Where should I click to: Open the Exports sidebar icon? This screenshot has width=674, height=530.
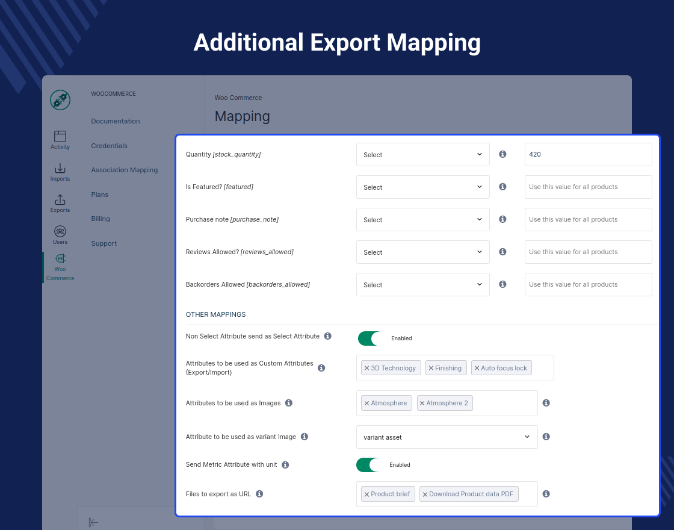pos(60,204)
